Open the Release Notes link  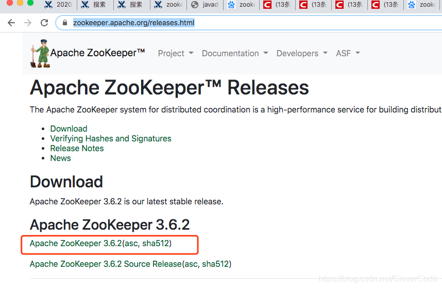click(x=77, y=148)
